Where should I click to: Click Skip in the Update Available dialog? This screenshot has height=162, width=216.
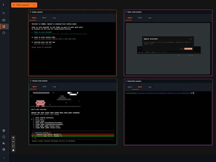point(182,49)
